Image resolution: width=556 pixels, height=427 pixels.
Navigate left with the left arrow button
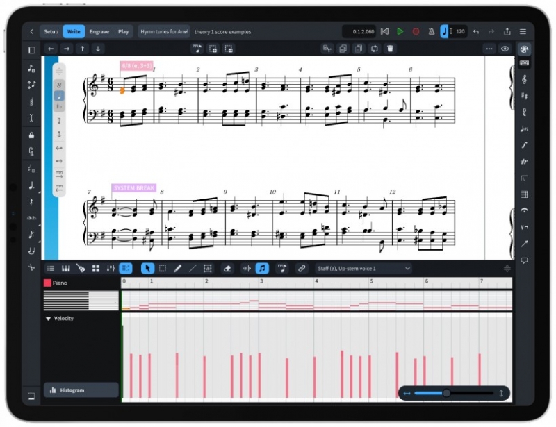[x=51, y=49]
